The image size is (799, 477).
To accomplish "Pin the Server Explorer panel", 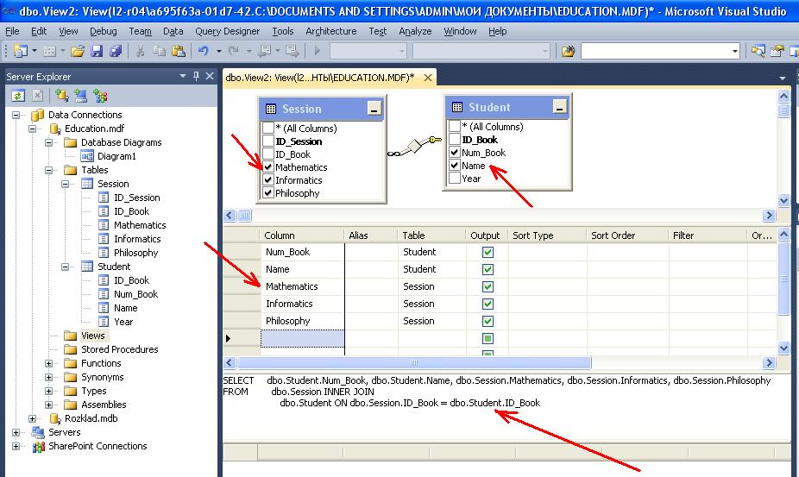I will (x=196, y=76).
